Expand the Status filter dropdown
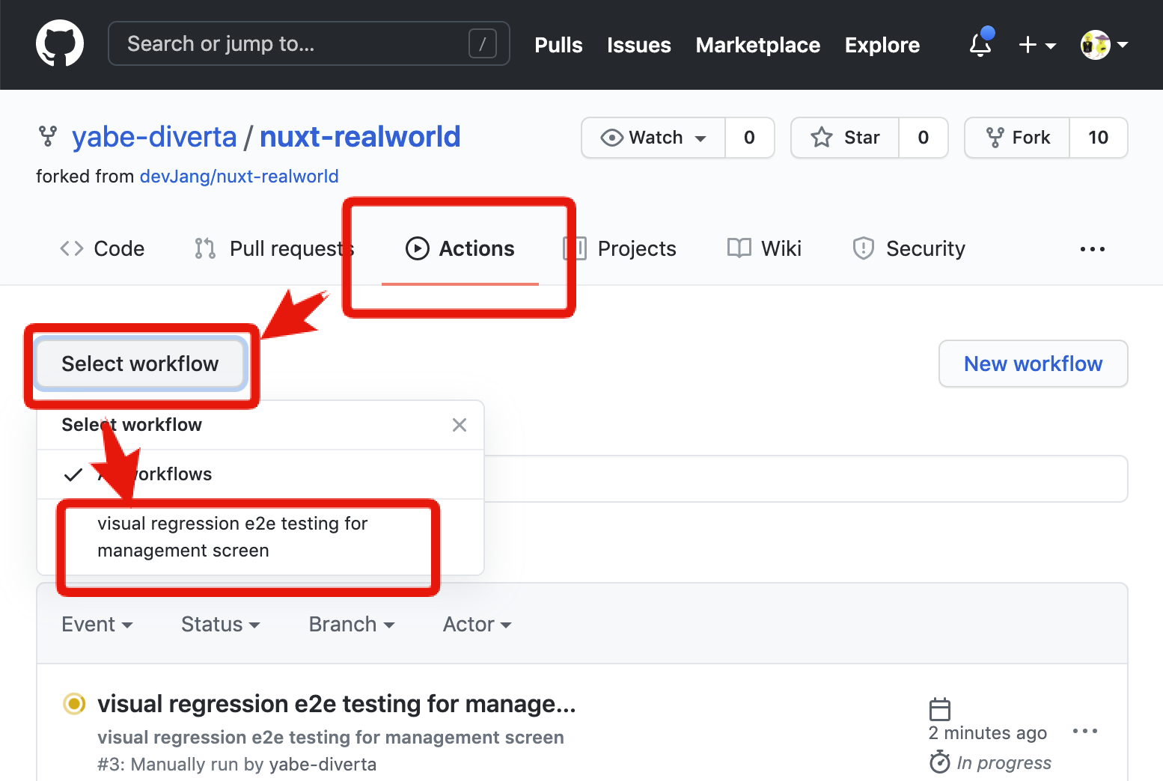The image size is (1163, 781). [x=220, y=624]
